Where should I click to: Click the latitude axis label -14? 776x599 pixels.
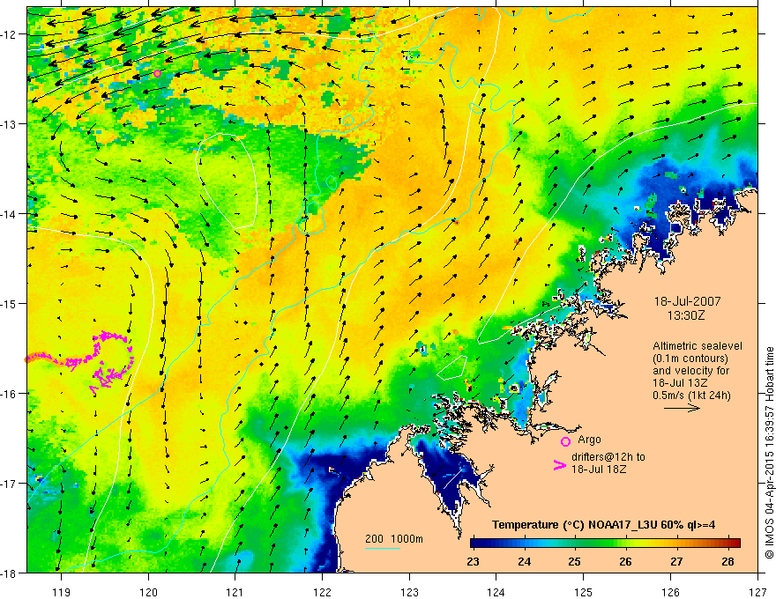tap(11, 213)
